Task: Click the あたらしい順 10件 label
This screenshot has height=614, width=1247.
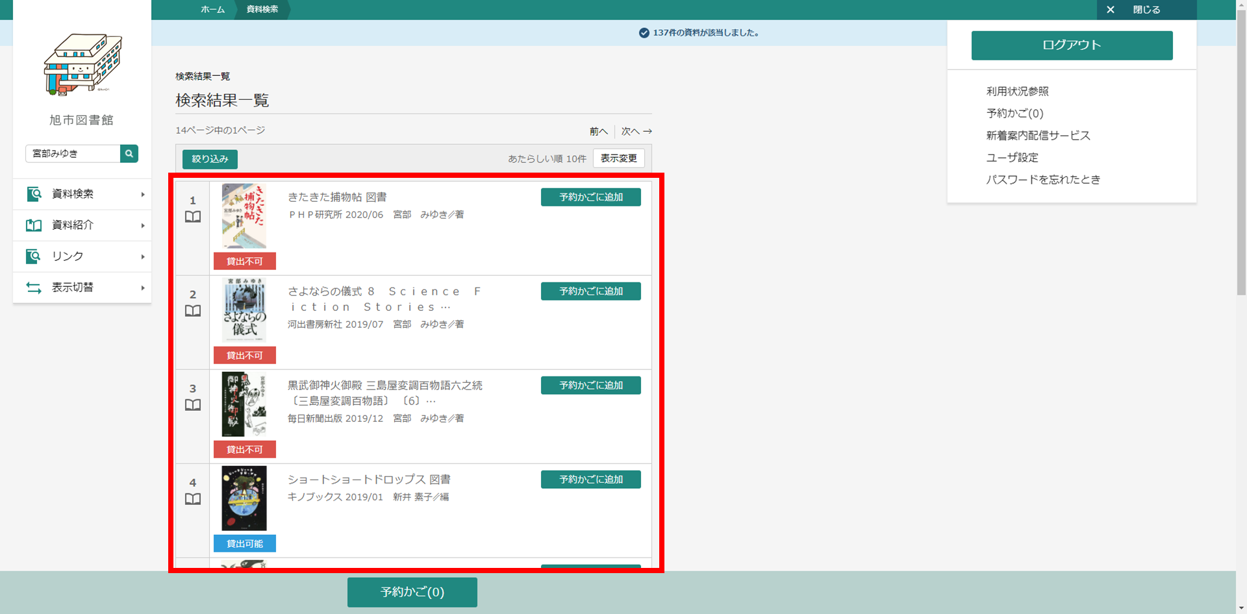Action: 547,159
